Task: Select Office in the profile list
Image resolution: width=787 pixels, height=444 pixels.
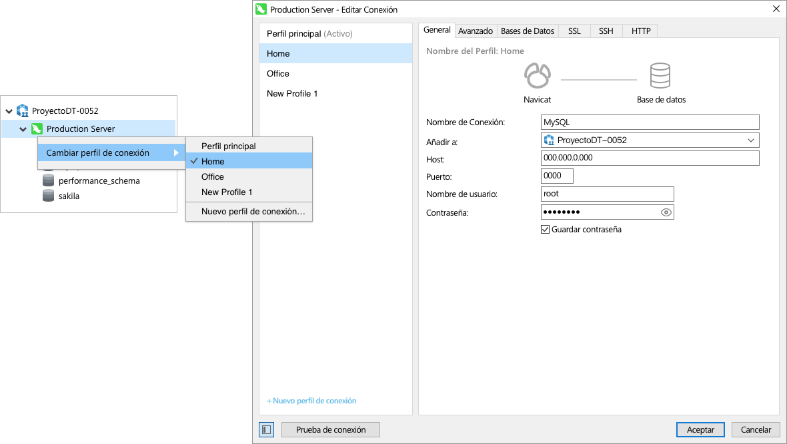Action: (335, 74)
